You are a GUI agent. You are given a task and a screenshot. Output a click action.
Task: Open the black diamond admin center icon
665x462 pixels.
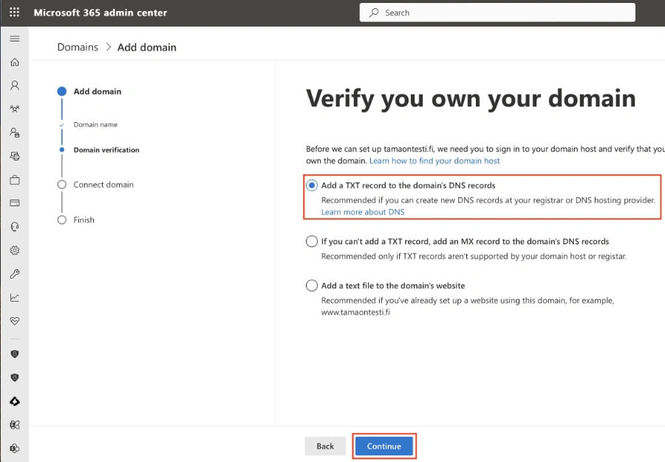[x=15, y=401]
